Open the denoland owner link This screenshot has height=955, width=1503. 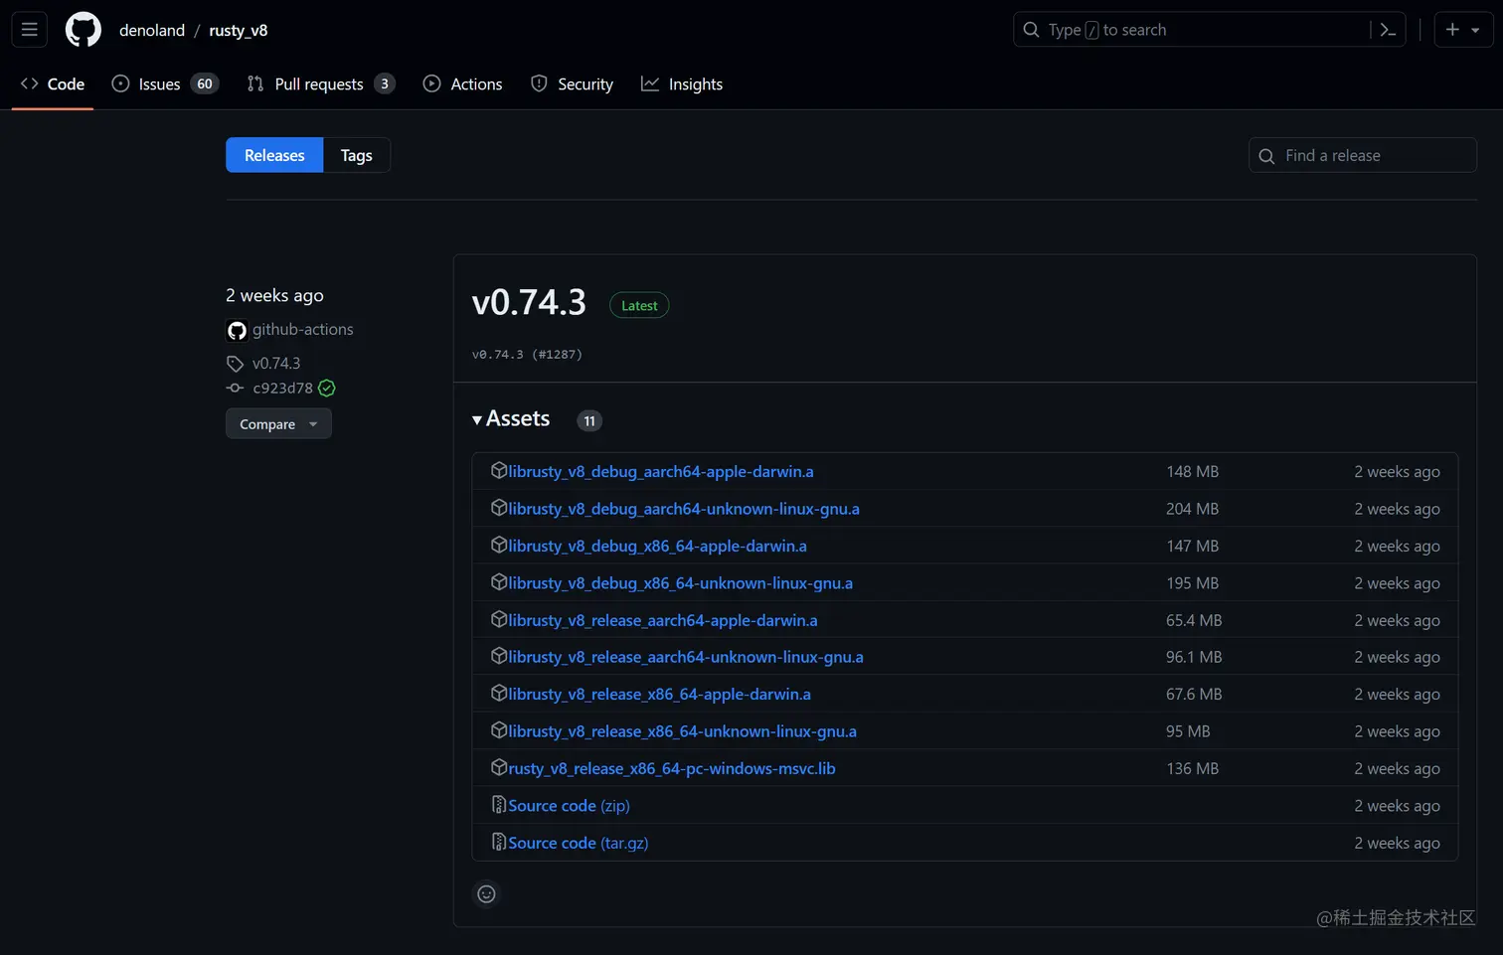152,30
